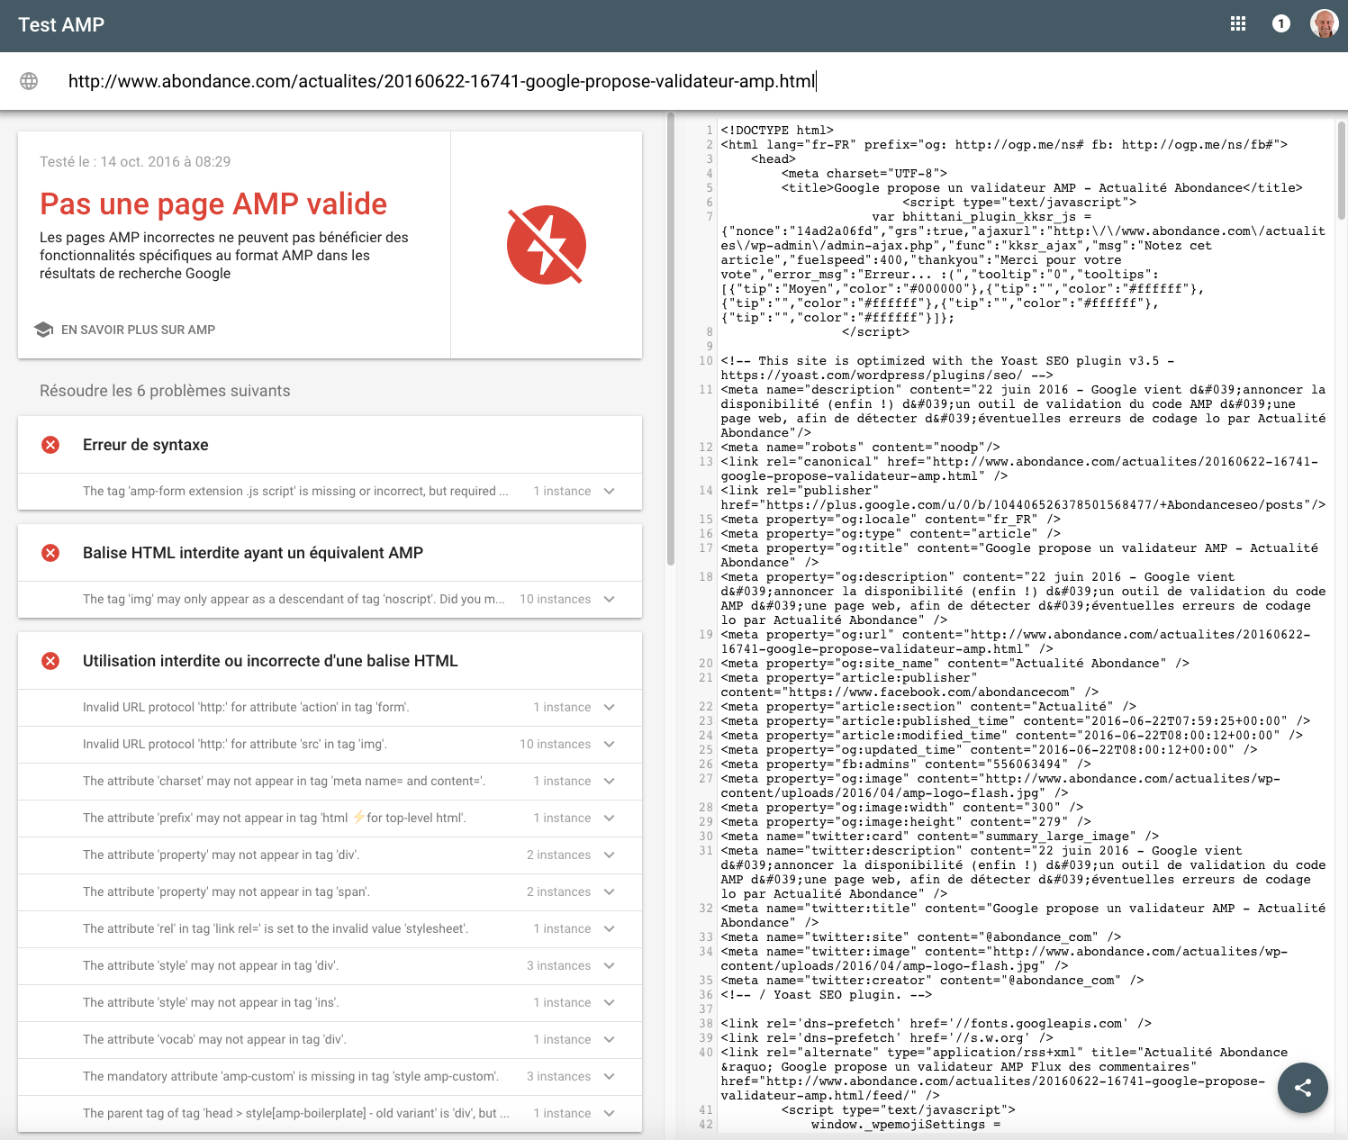Viewport: 1348px width, 1140px height.
Task: Click the error icon beside Balise HTML interdite
Action: tap(50, 553)
